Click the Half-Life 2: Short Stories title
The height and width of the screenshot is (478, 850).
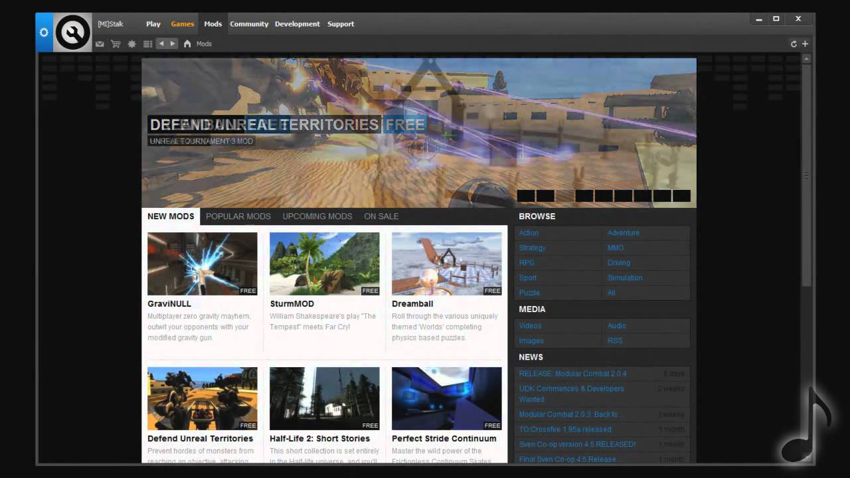pyautogui.click(x=320, y=439)
